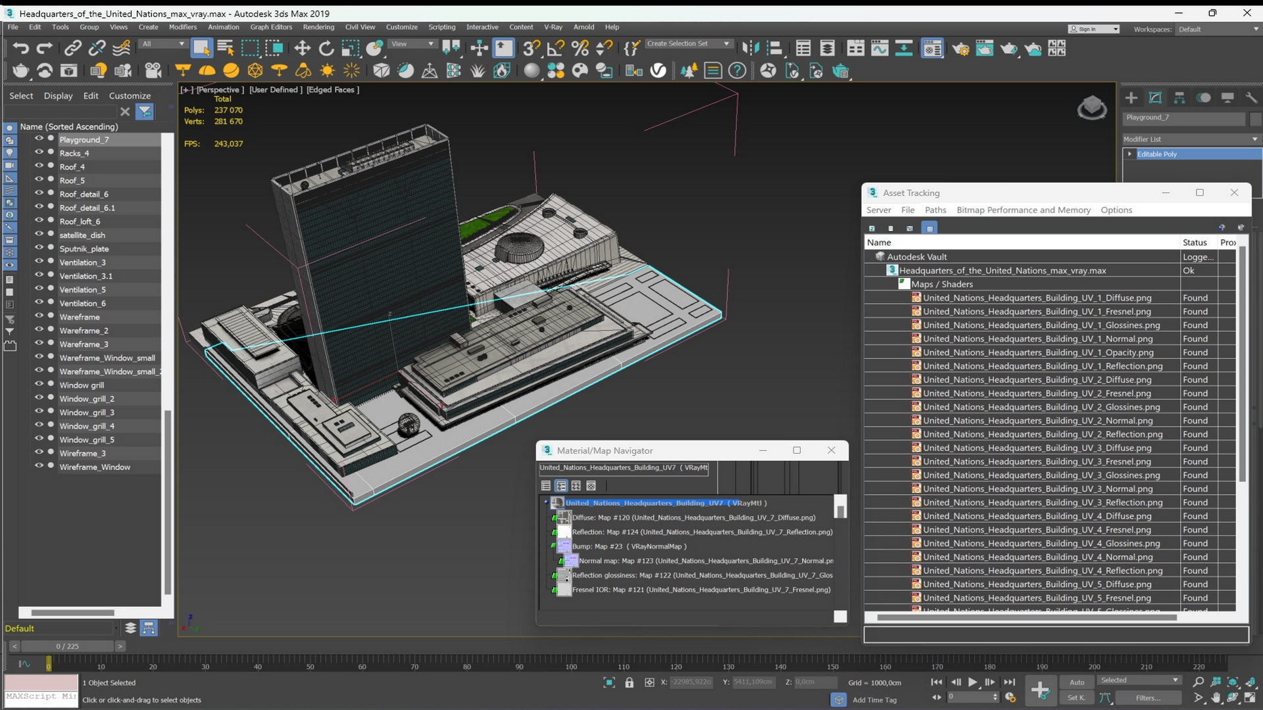Click the Filters... button
The image size is (1263, 710).
click(x=1148, y=698)
